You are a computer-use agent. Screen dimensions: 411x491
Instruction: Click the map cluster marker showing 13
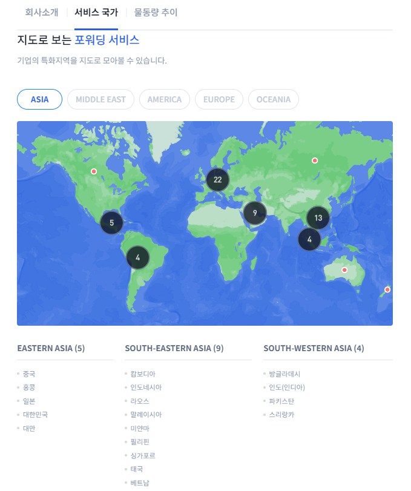click(x=318, y=218)
